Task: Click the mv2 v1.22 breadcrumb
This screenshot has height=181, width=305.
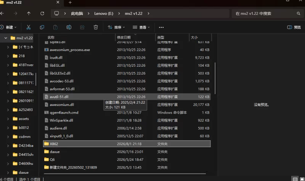Action: point(134,13)
